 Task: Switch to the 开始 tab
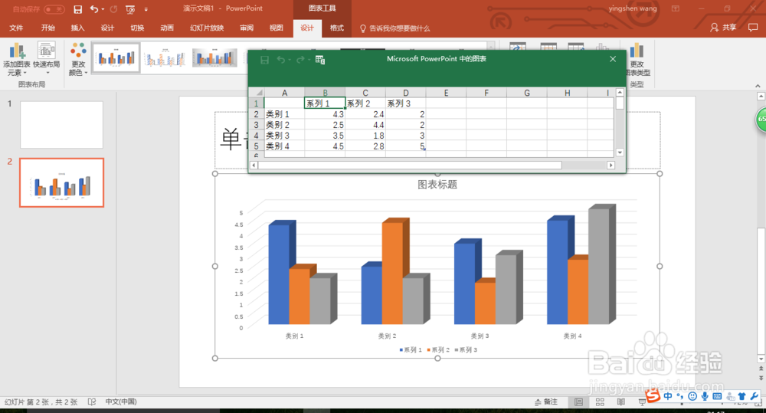(x=47, y=28)
